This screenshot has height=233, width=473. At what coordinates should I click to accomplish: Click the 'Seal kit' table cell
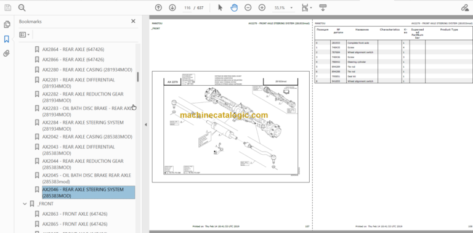pos(362,76)
